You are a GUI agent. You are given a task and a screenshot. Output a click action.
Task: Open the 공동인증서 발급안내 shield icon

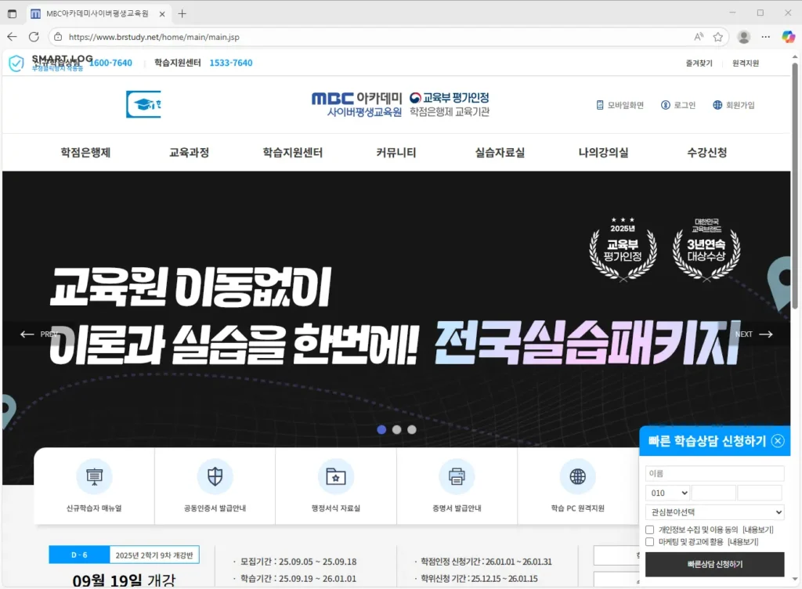click(215, 476)
